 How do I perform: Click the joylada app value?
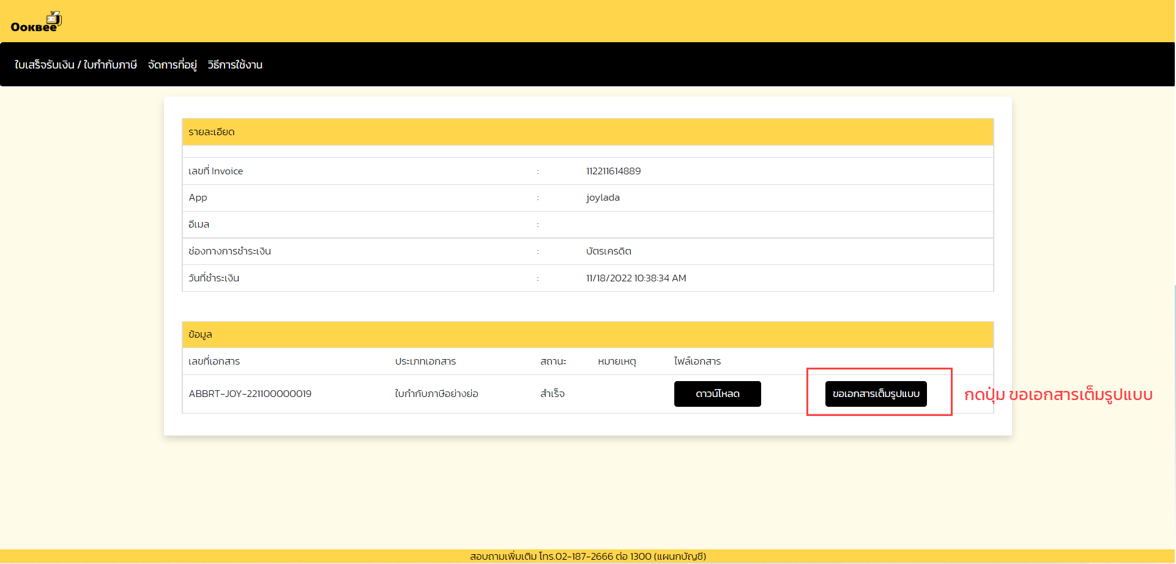point(603,198)
